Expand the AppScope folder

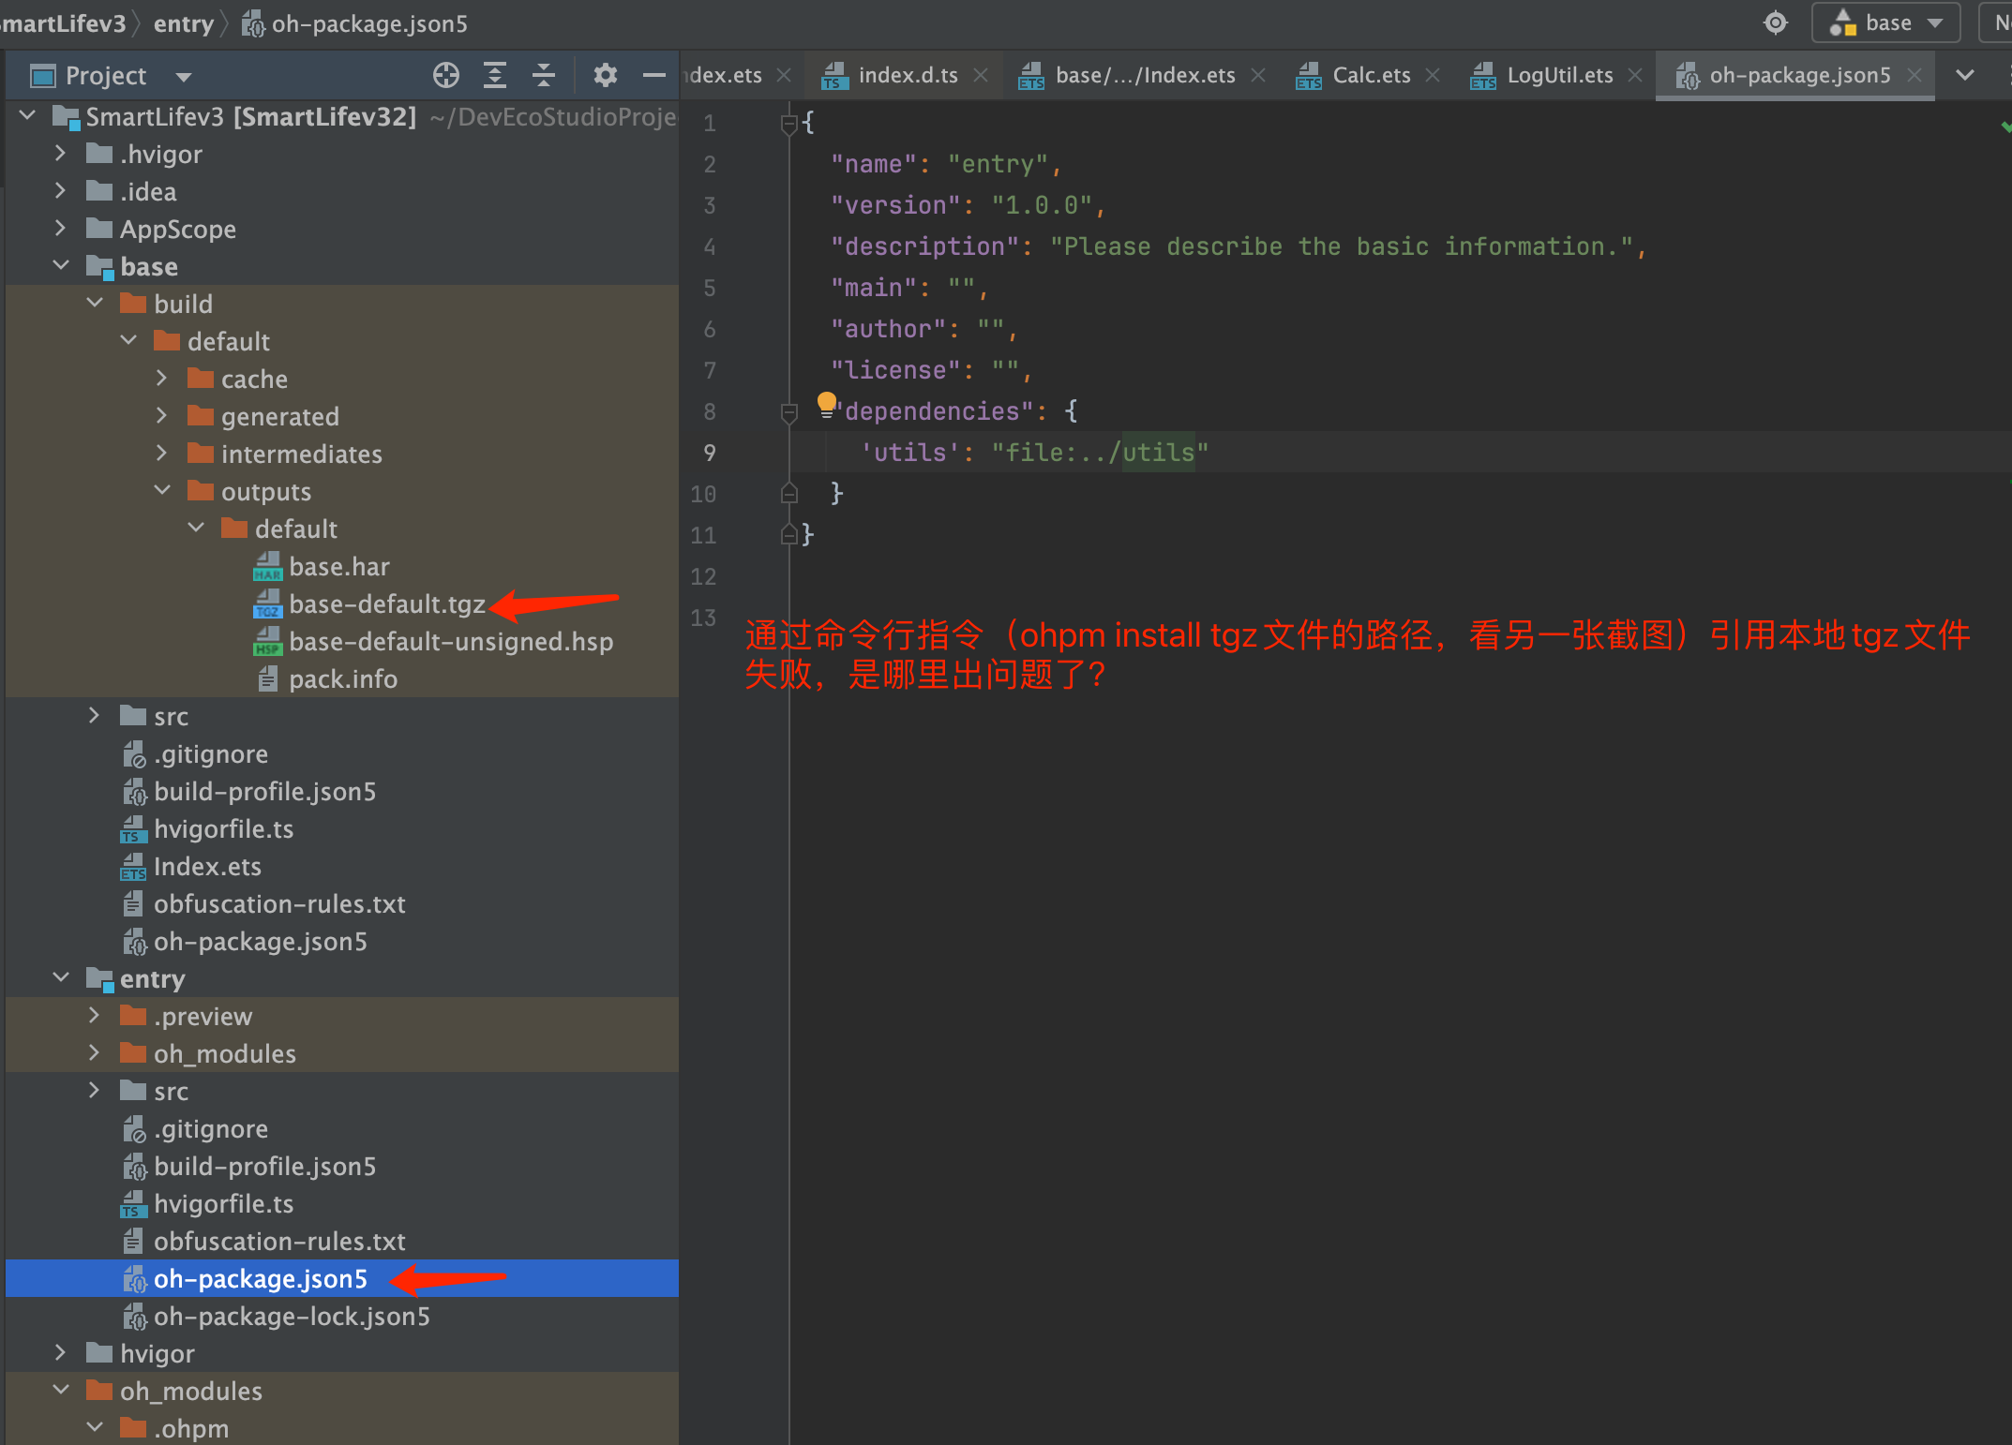[61, 228]
